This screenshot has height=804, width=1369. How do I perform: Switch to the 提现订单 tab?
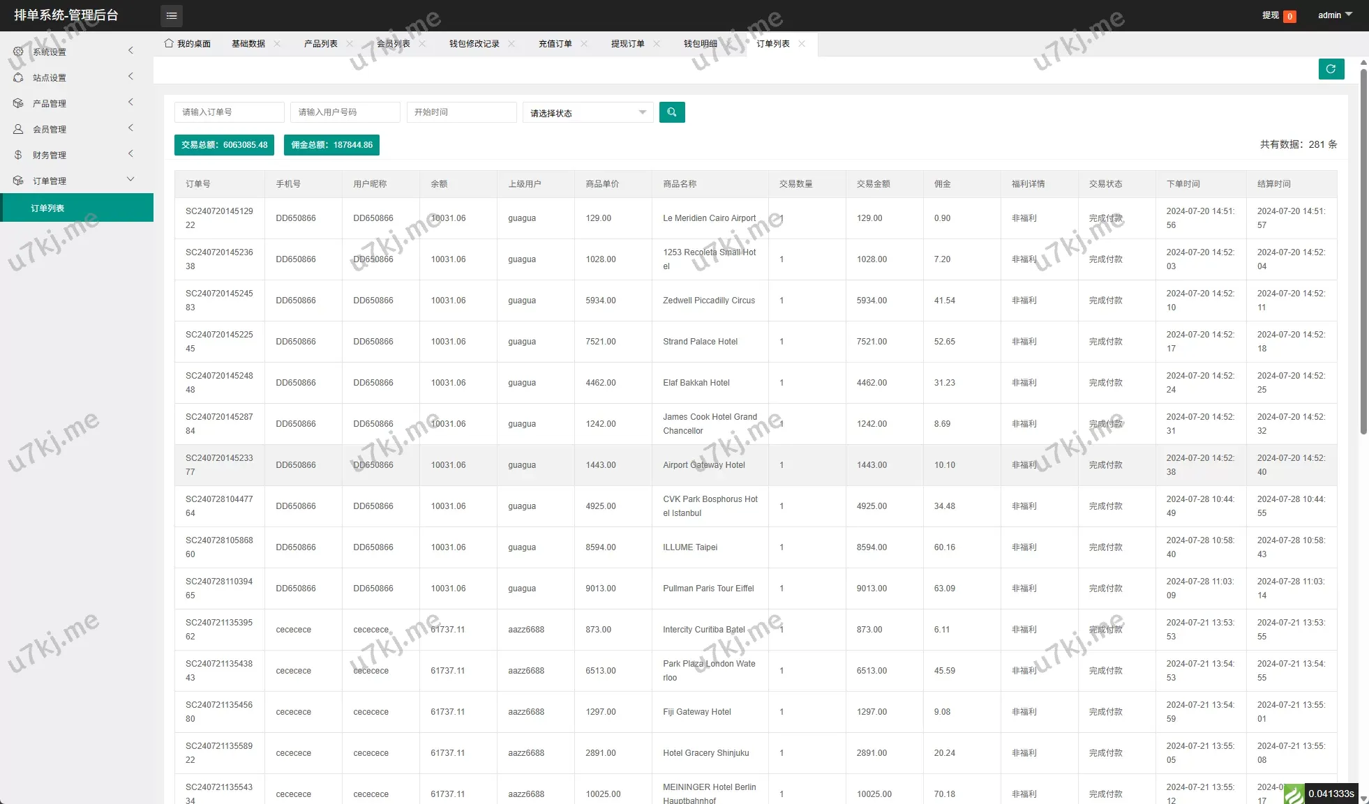(627, 44)
